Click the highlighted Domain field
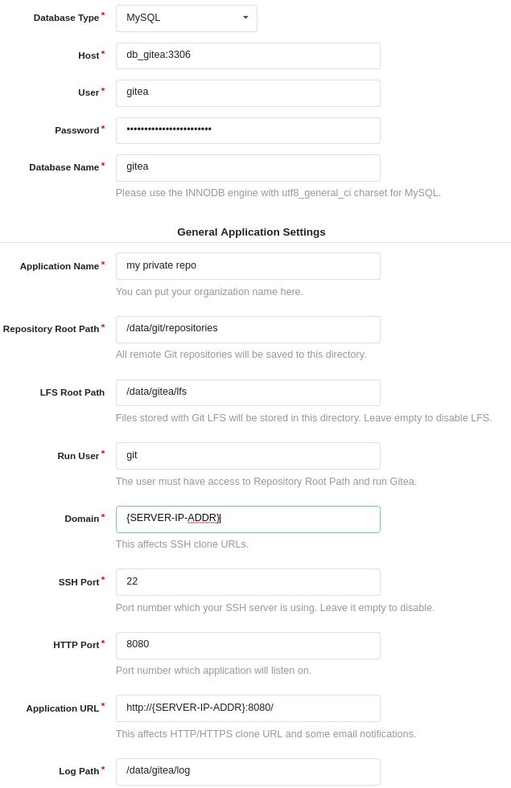 [248, 519]
